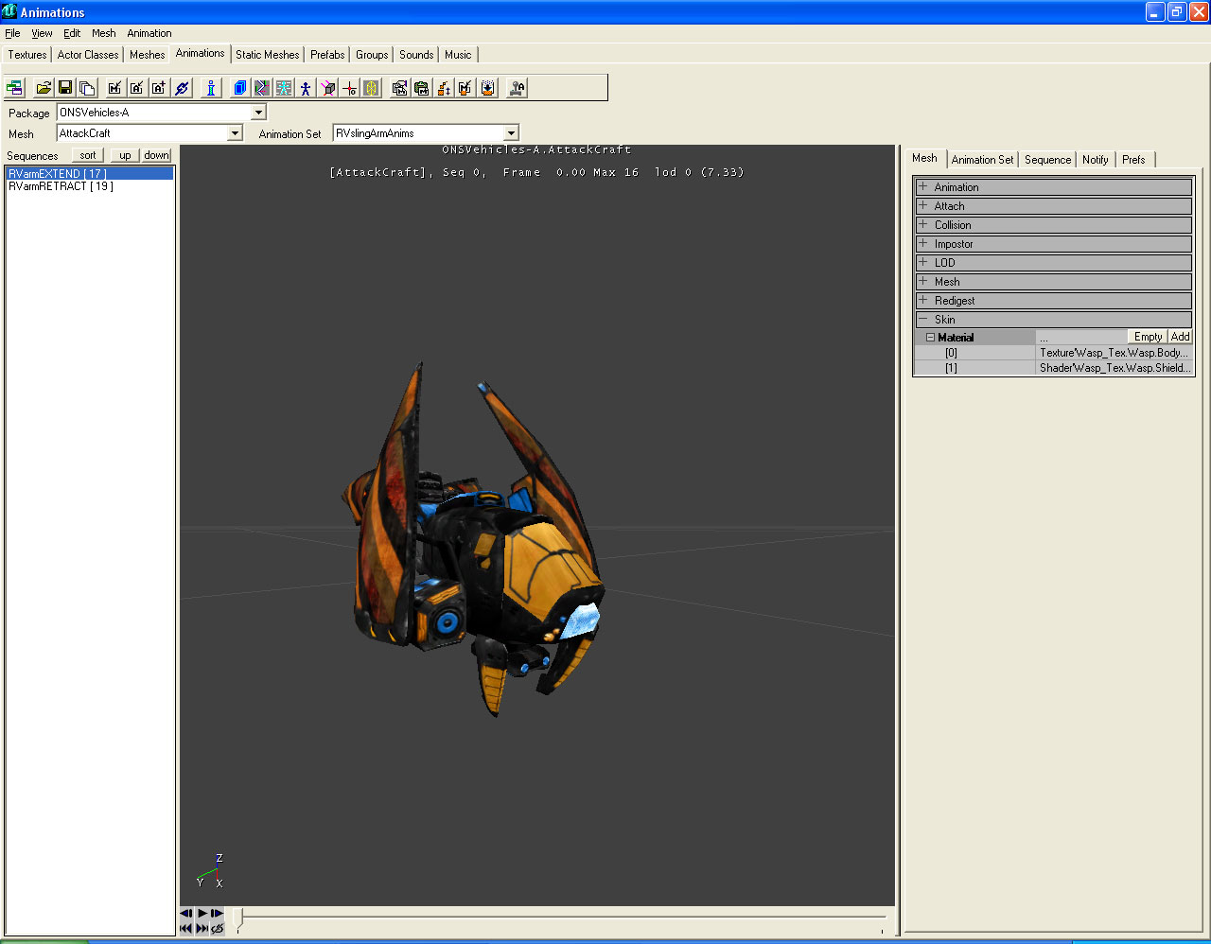
Task: Jump to first animation frame
Action: point(186,929)
